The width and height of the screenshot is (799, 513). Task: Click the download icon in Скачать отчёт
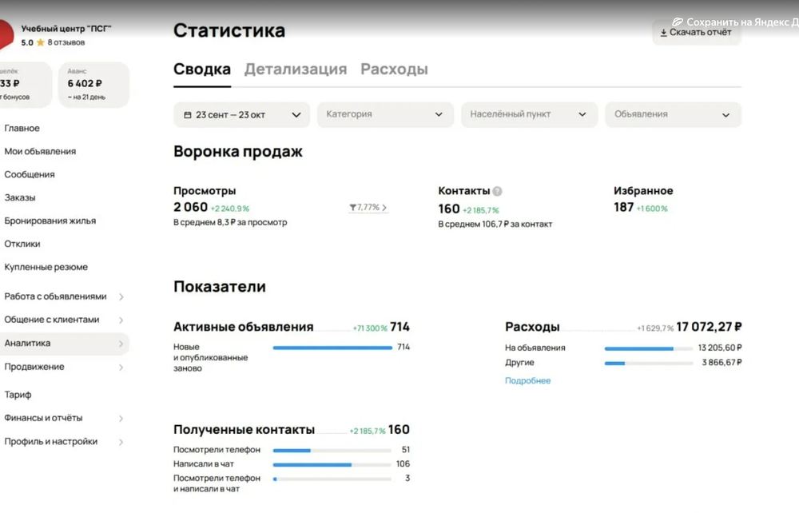click(x=663, y=33)
